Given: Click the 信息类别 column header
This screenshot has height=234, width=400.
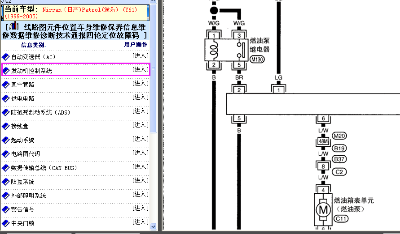Looking at the screenshot, I should (33, 45).
